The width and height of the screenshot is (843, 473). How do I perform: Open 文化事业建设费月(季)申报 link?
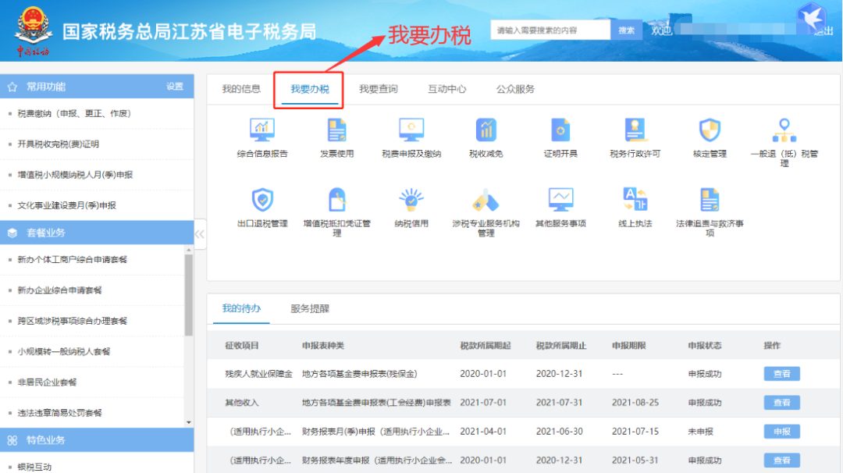(x=66, y=205)
